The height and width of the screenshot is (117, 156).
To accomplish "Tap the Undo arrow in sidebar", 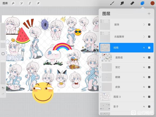I will [x=3, y=88].
